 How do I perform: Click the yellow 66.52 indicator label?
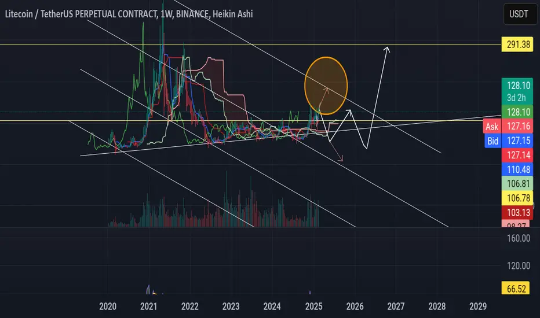pyautogui.click(x=517, y=289)
